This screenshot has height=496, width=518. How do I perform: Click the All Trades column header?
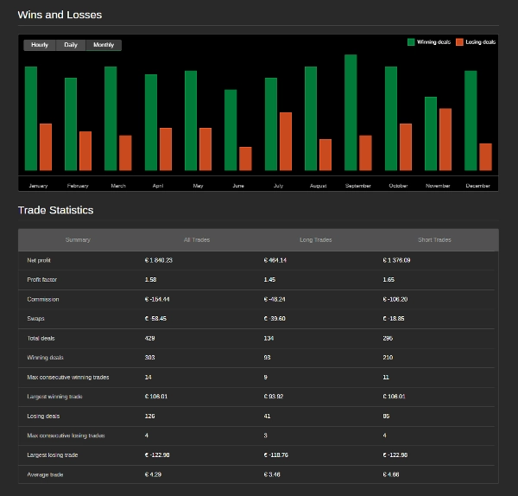(197, 240)
